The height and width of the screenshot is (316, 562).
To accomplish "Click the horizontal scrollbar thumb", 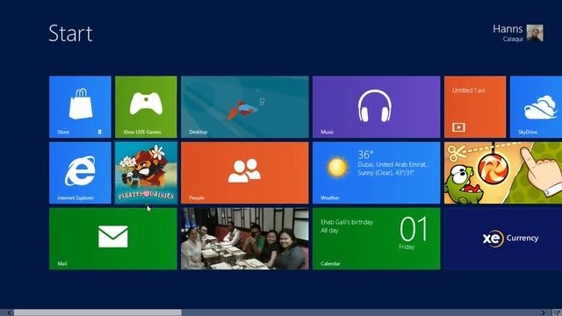I will pos(97,312).
